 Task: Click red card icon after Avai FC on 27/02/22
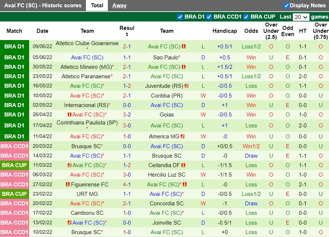(185, 184)
